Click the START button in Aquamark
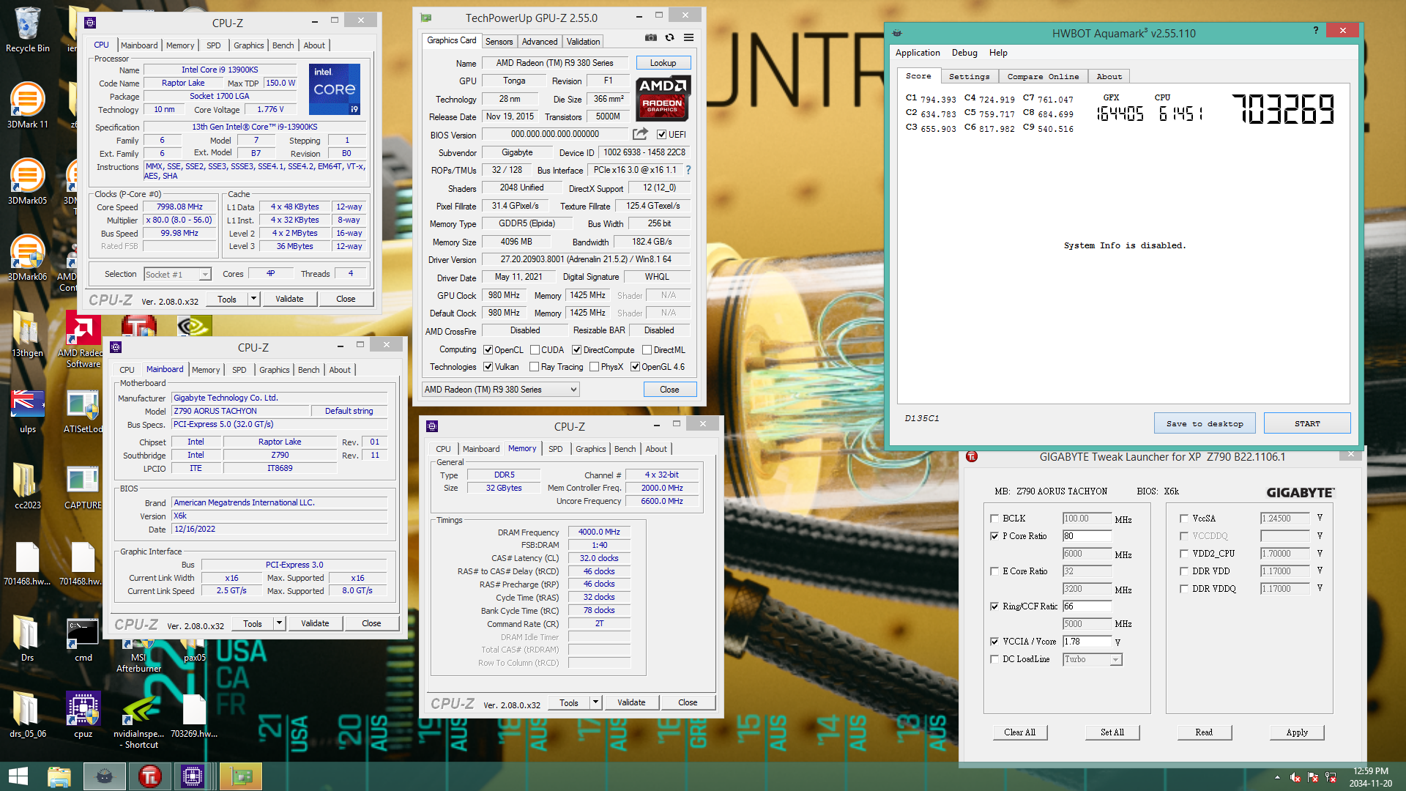 (x=1307, y=423)
